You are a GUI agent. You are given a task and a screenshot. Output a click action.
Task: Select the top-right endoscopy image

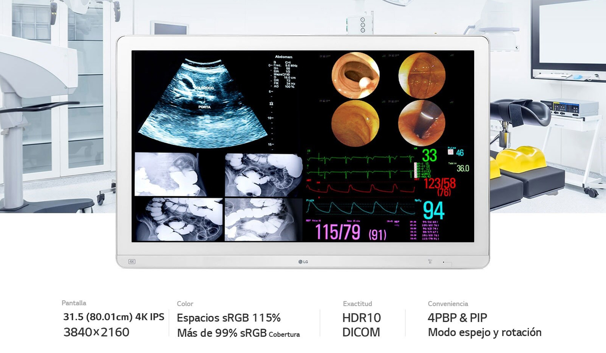pyautogui.click(x=422, y=75)
